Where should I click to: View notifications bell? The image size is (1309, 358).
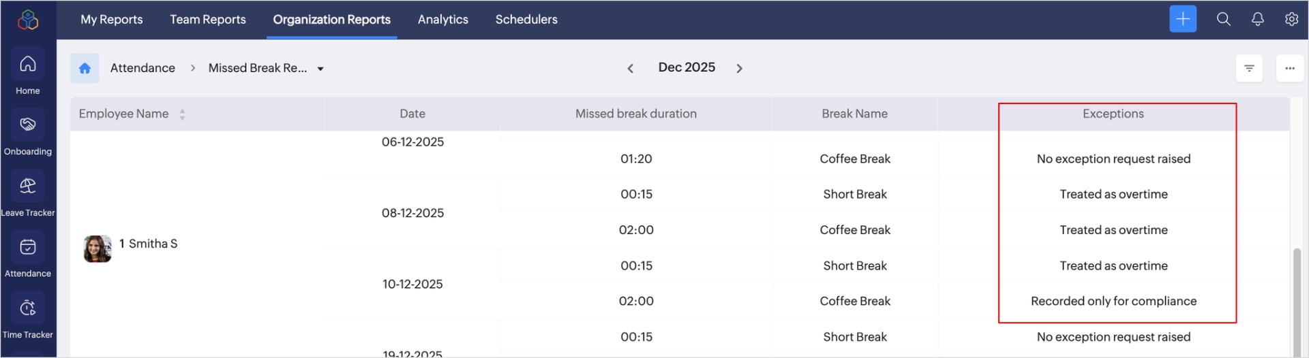[x=1258, y=19]
